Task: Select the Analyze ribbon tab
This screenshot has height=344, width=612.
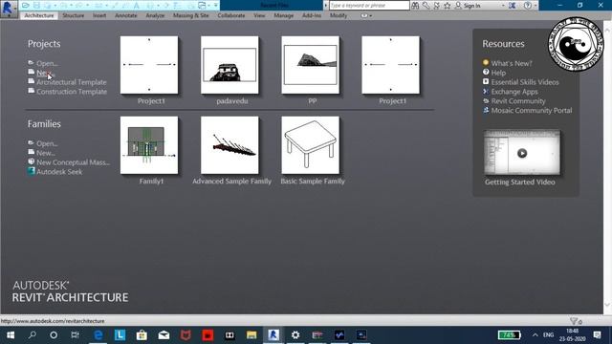Action: pos(155,15)
